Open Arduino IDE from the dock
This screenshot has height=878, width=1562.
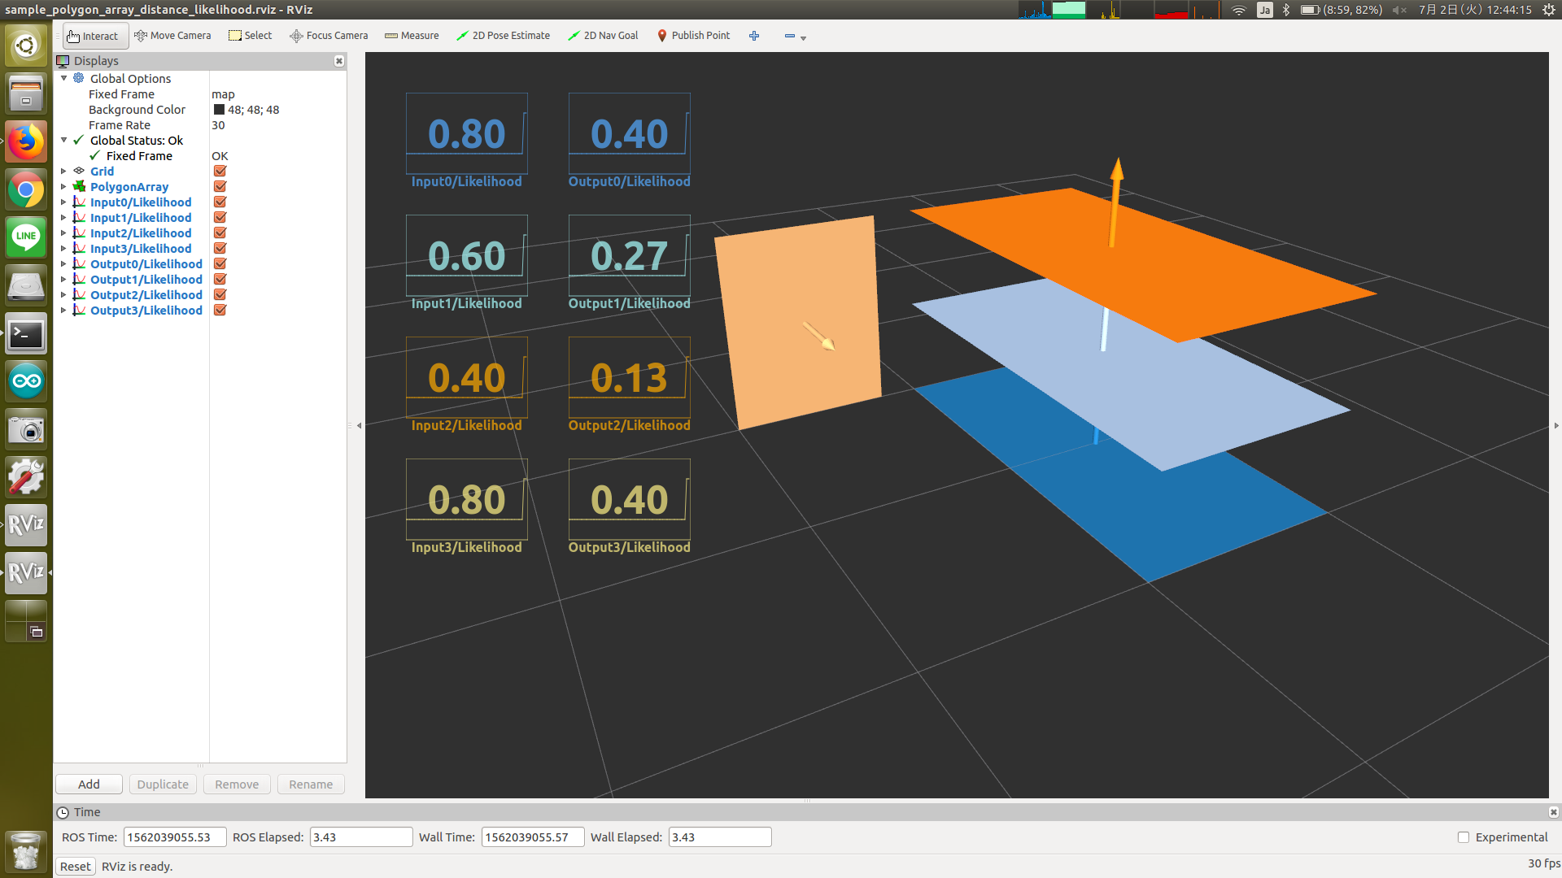pos(26,380)
